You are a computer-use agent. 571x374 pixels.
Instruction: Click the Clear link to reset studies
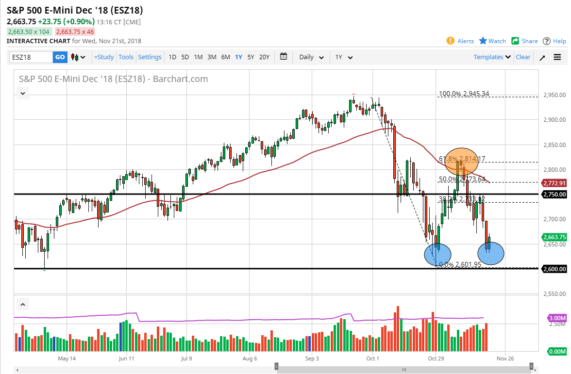(523, 57)
